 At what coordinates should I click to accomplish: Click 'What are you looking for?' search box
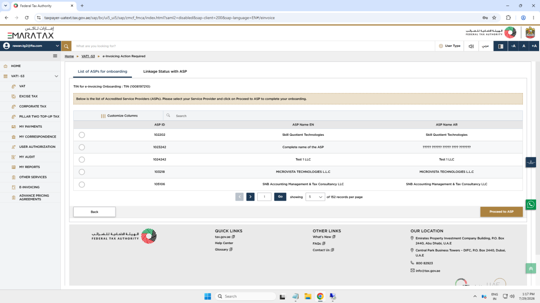click(x=253, y=46)
